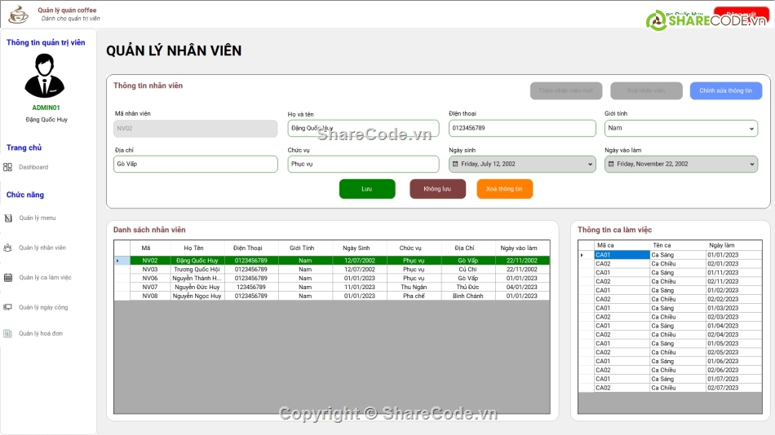Click the Quản lý menu icon

(8, 217)
